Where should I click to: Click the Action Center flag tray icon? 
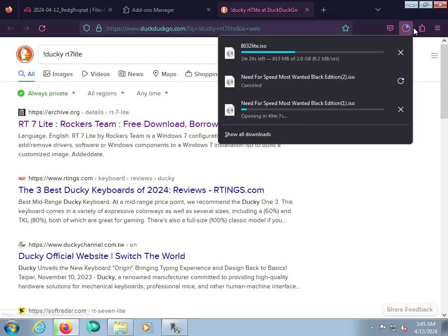382,328
